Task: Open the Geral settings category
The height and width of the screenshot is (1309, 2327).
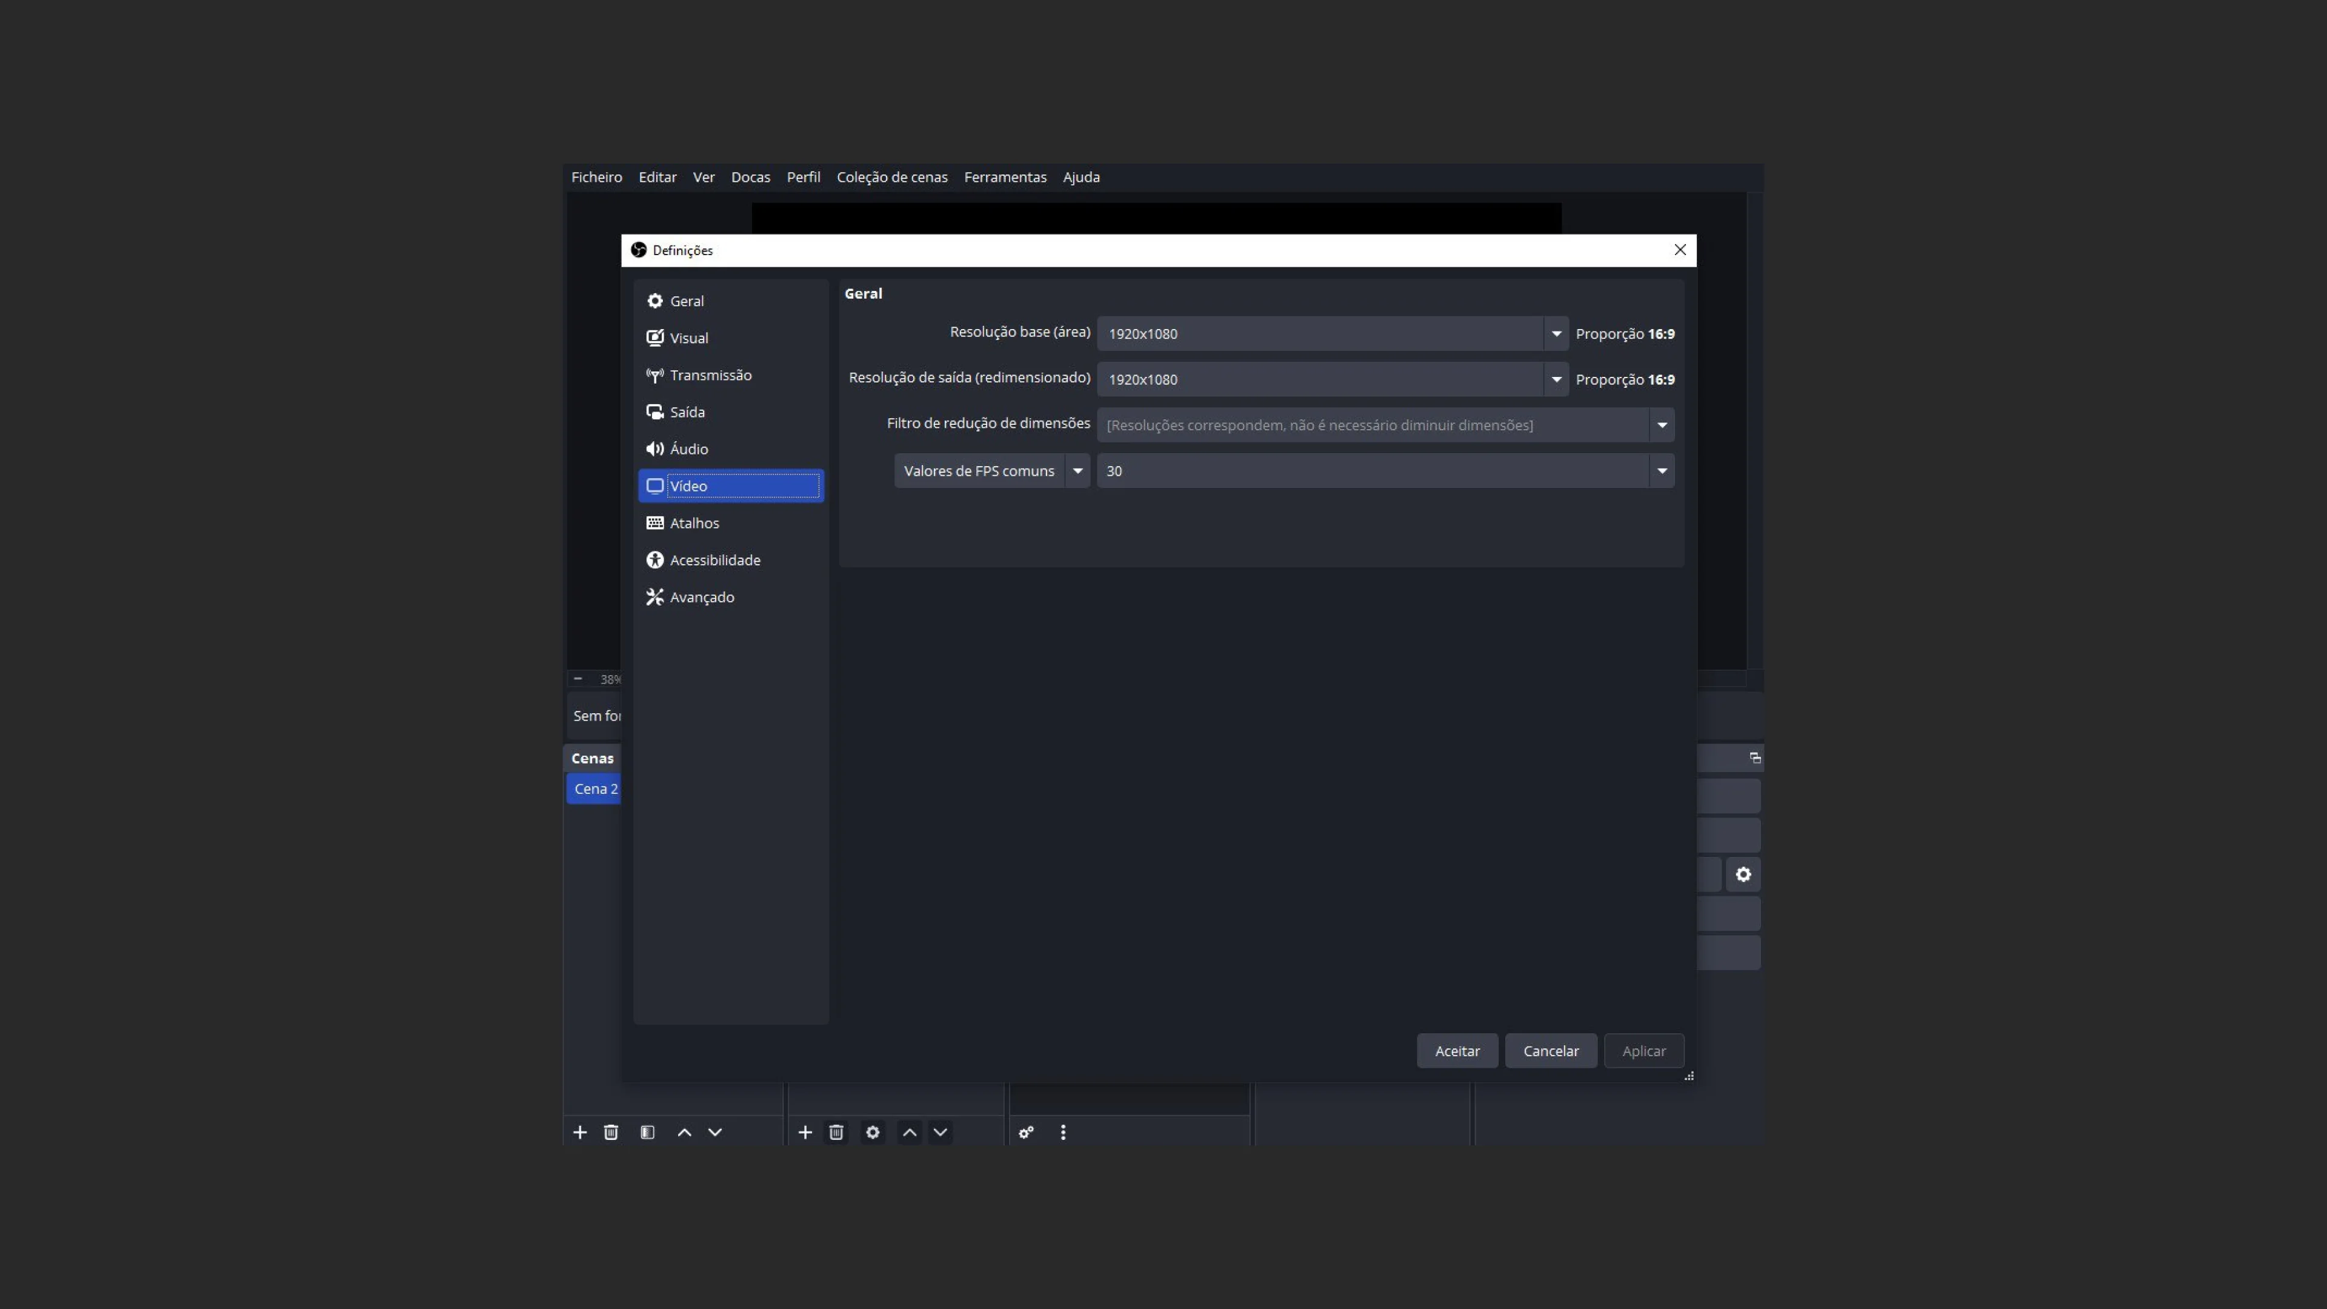Action: pos(731,301)
